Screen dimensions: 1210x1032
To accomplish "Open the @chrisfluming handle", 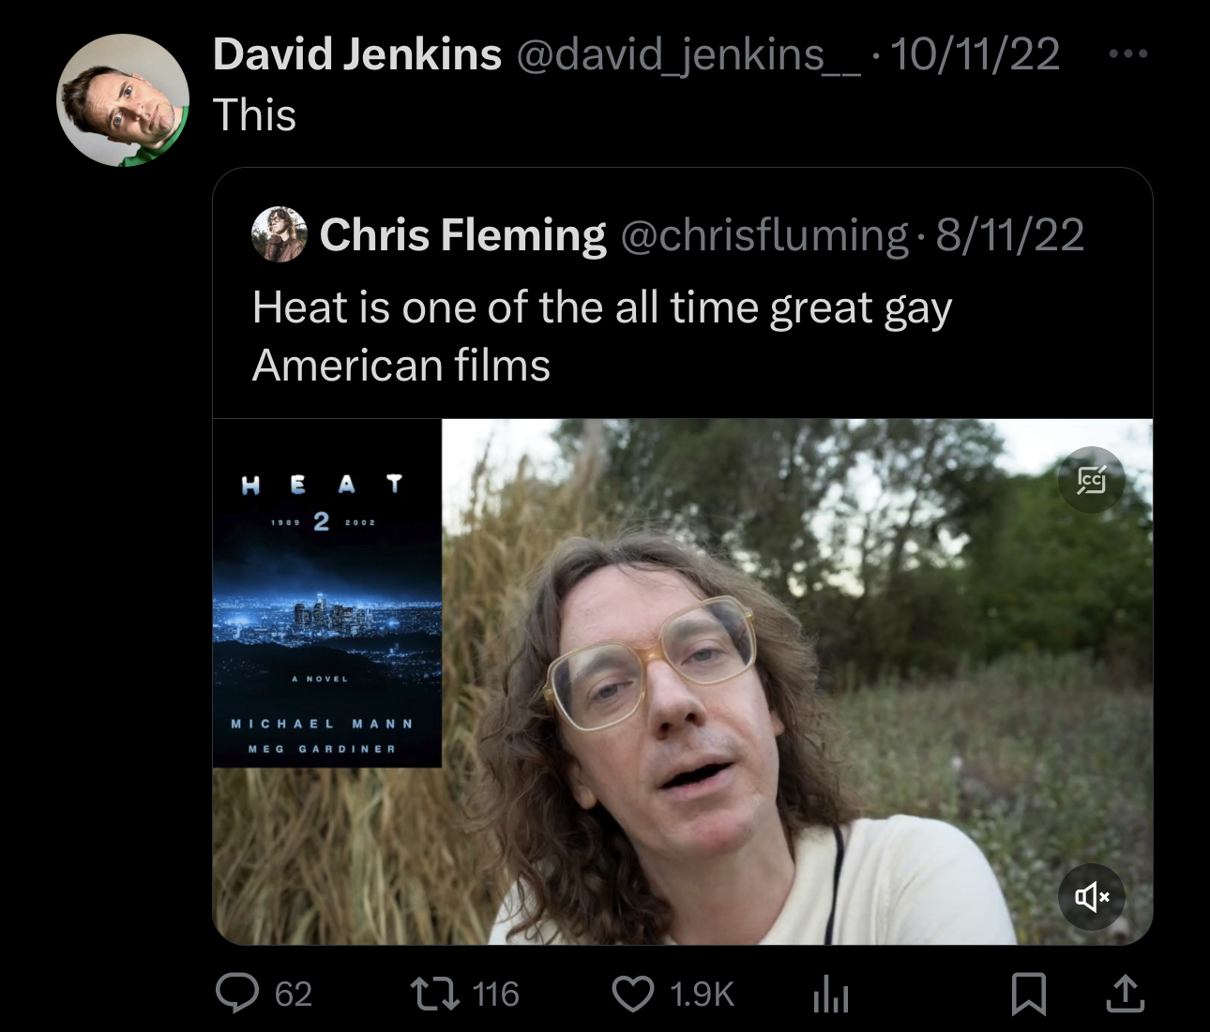I will (764, 234).
